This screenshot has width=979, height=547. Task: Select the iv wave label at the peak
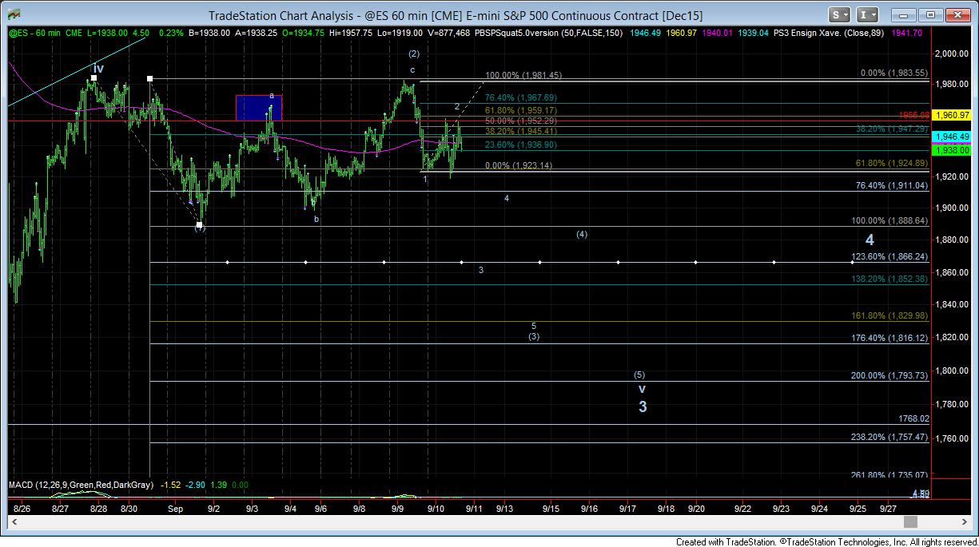click(98, 69)
